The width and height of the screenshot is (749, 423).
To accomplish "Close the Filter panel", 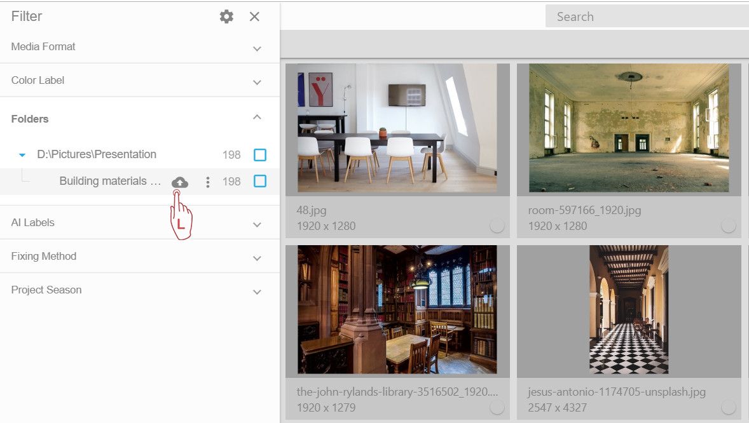I will coord(254,17).
